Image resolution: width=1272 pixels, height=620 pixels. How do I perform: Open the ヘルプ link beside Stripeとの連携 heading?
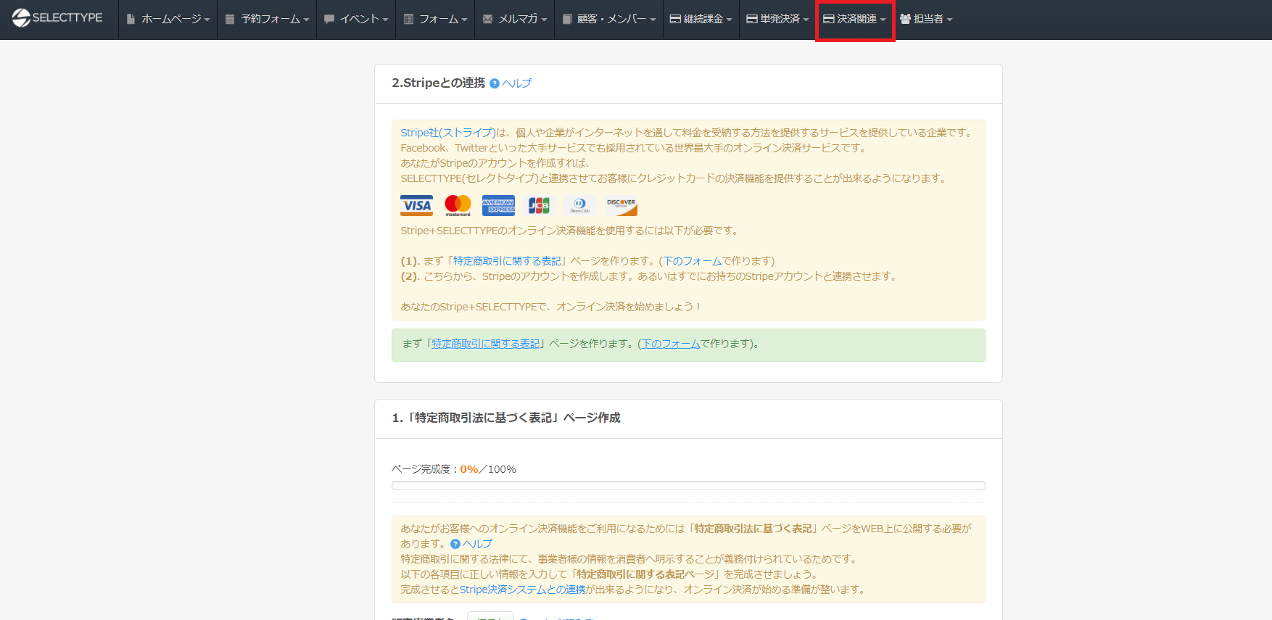516,83
